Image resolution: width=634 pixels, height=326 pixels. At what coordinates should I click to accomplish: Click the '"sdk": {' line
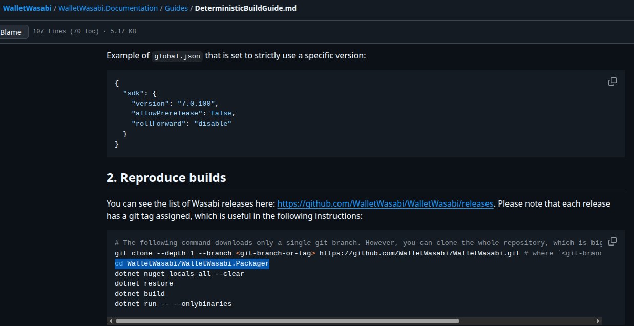point(140,93)
